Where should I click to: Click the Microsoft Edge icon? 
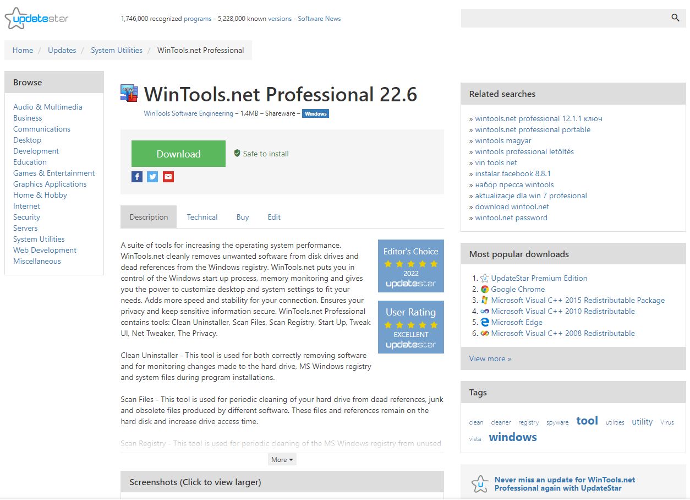pos(485,322)
